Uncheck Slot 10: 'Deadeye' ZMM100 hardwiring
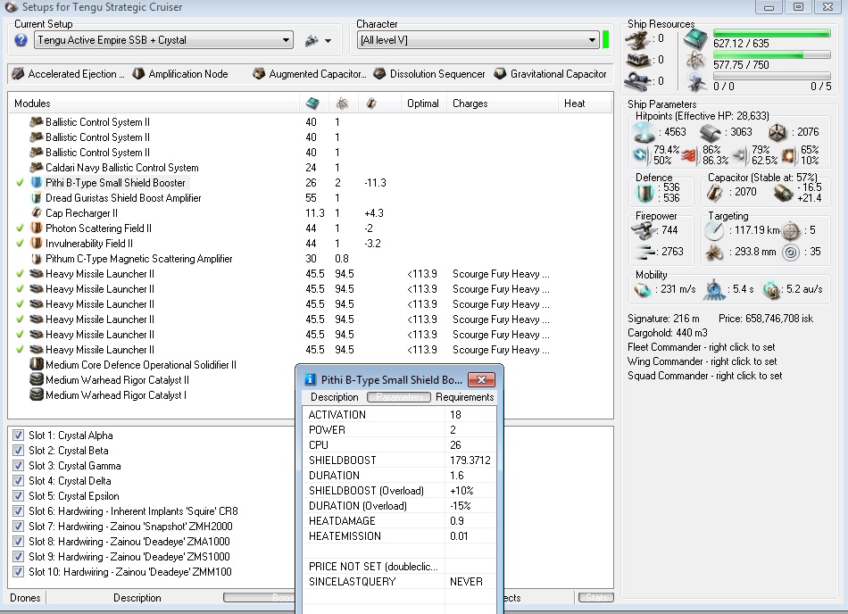 [18, 571]
